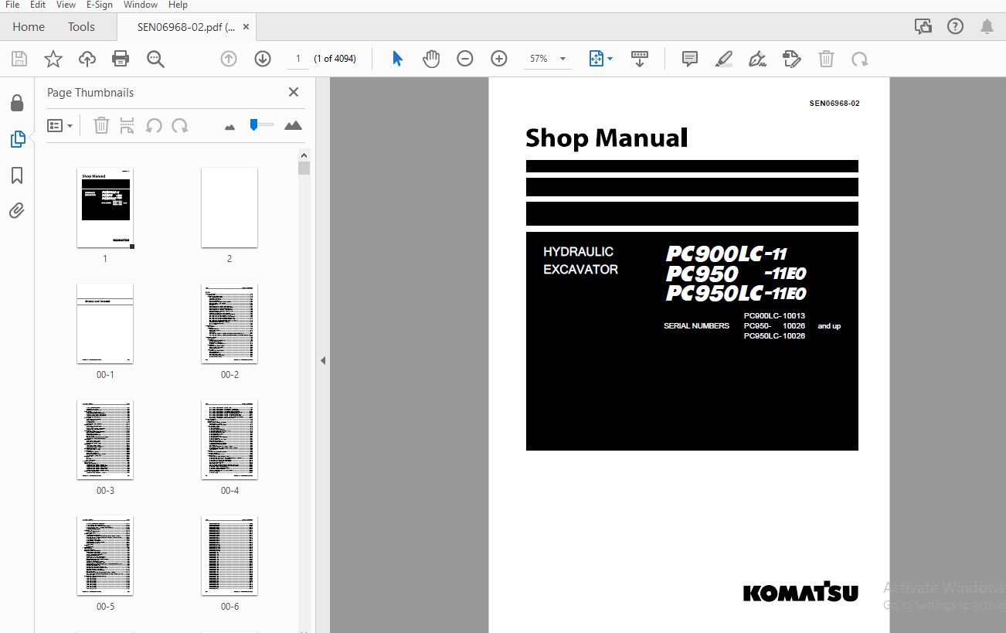The height and width of the screenshot is (633, 1006).
Task: Click the stamp tool icon
Action: pos(792,59)
